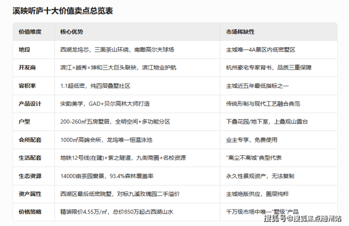
Task: Select the 会所配套 row label
Action: point(30,140)
